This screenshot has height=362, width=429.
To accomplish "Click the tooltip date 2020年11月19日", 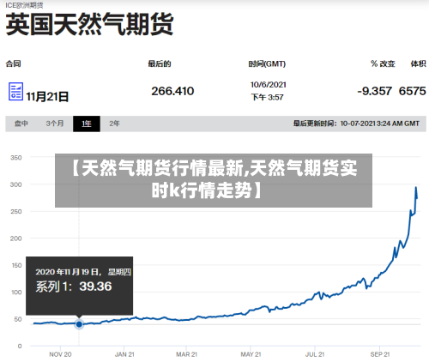I will click(x=69, y=272).
